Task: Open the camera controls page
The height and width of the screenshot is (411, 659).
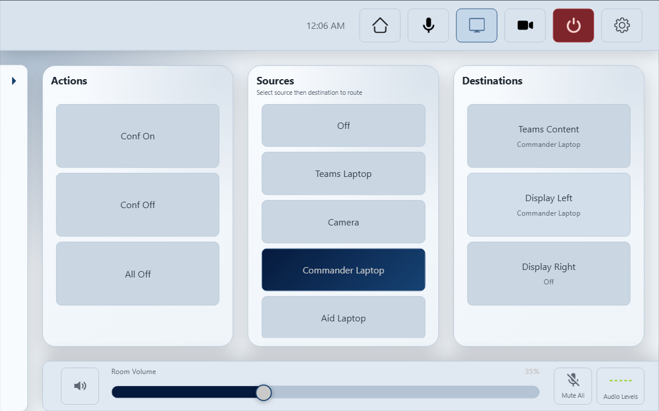Action: tap(525, 25)
